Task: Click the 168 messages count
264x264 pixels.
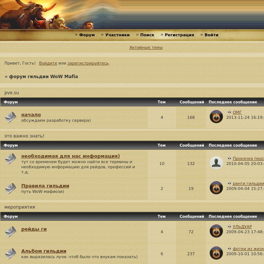Action: coord(191,117)
